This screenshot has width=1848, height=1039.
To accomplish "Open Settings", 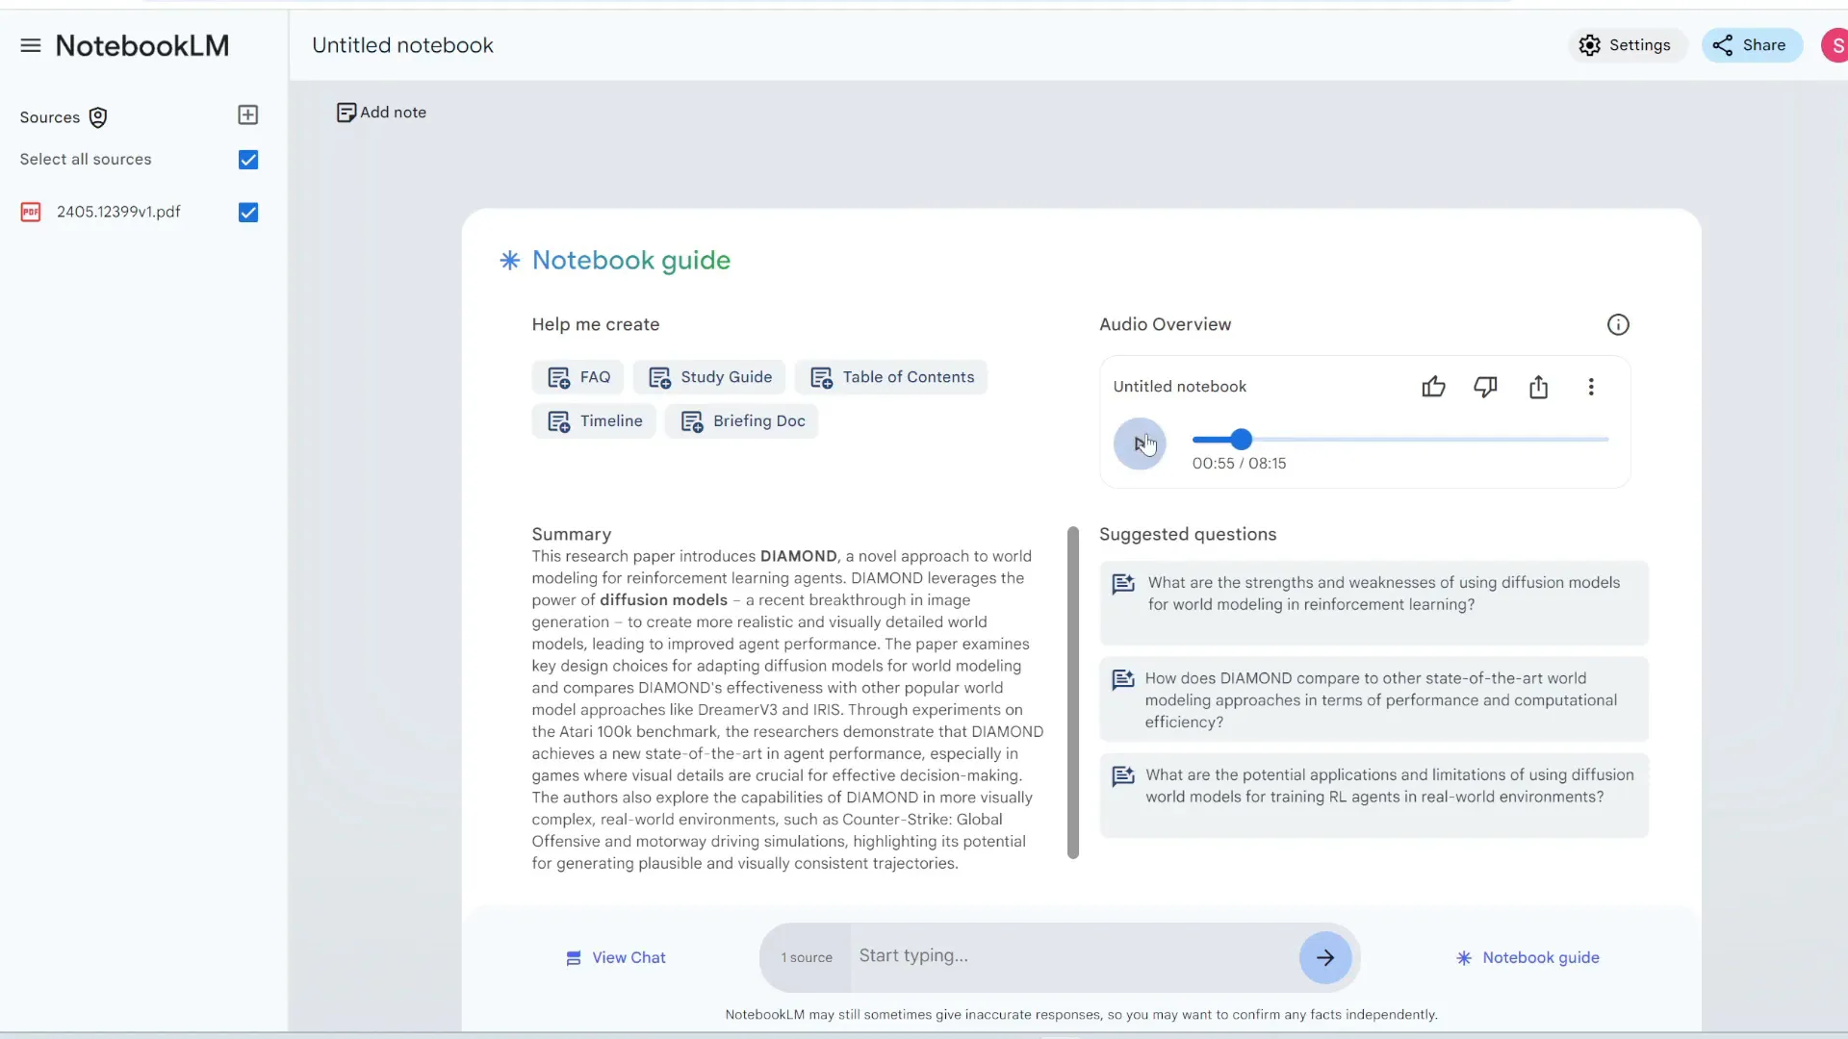I will (1627, 45).
